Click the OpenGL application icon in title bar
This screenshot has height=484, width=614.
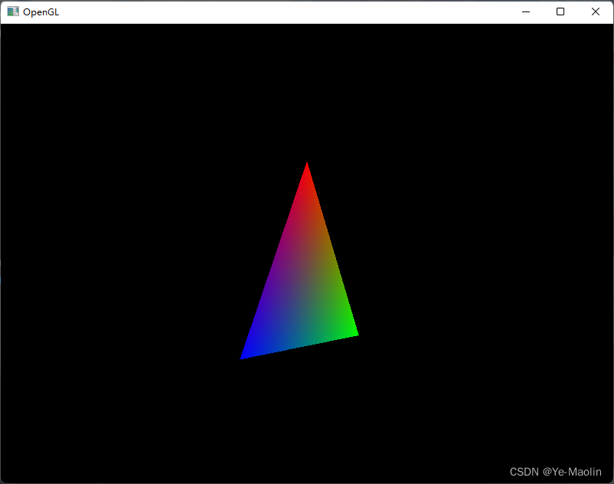[x=12, y=11]
